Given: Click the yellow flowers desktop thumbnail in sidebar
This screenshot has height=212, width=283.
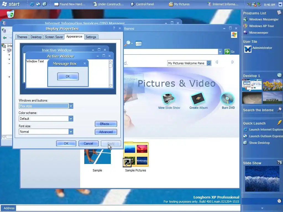Looking at the screenshot, I should pos(272,85).
